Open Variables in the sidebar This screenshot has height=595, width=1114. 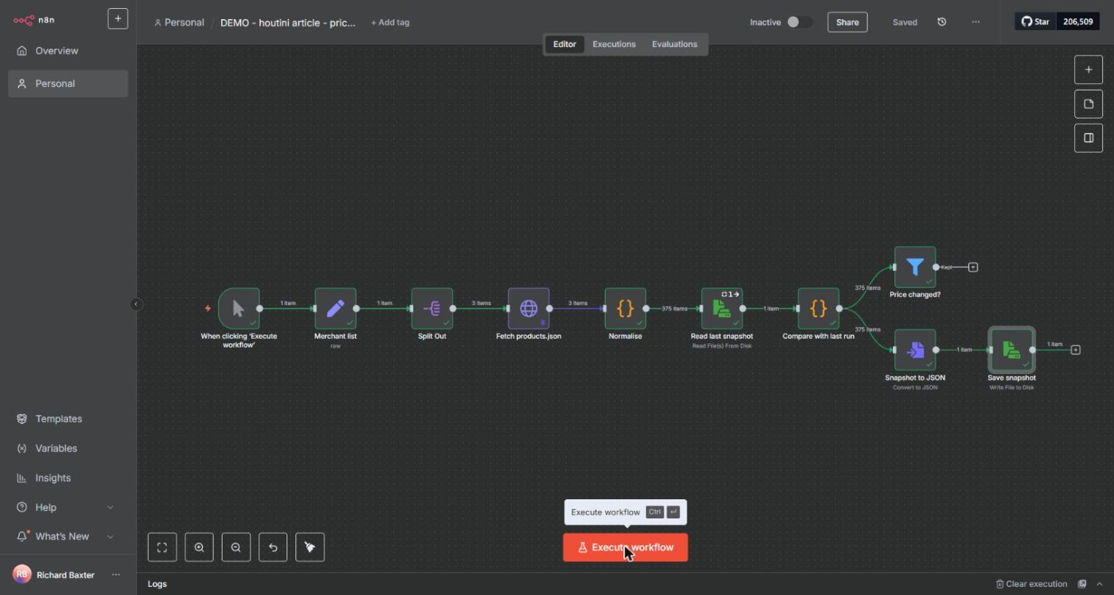[x=68, y=448]
